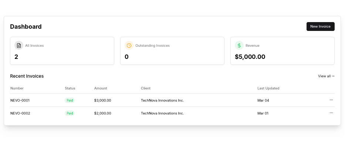
Task: Click the All Invoices count of 2
Action: point(16,57)
